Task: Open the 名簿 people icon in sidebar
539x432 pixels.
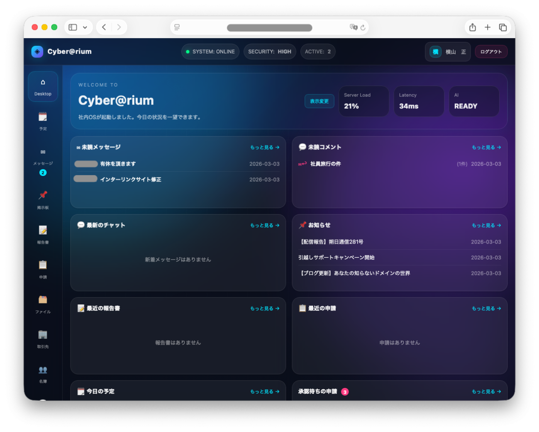Action: (43, 370)
